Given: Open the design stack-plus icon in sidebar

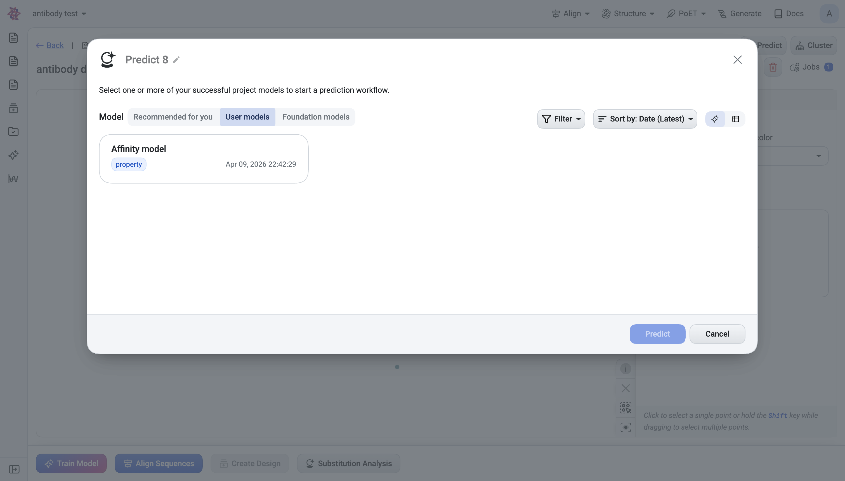Looking at the screenshot, I should point(13,108).
